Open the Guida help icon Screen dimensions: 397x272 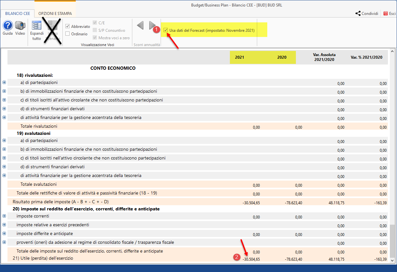point(8,25)
